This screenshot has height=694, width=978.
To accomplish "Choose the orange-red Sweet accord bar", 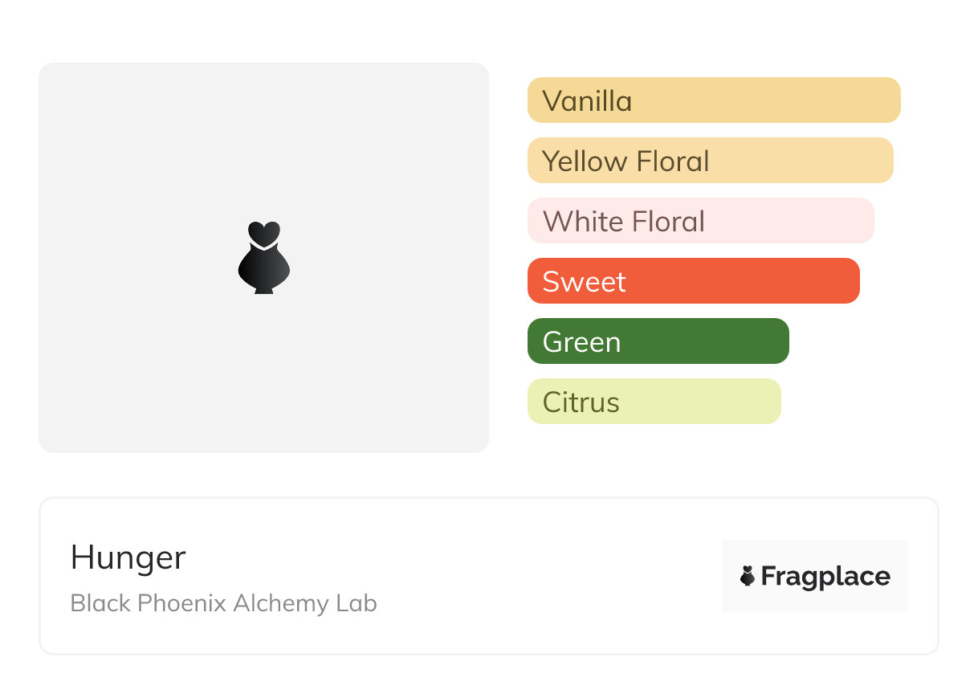I will (693, 281).
